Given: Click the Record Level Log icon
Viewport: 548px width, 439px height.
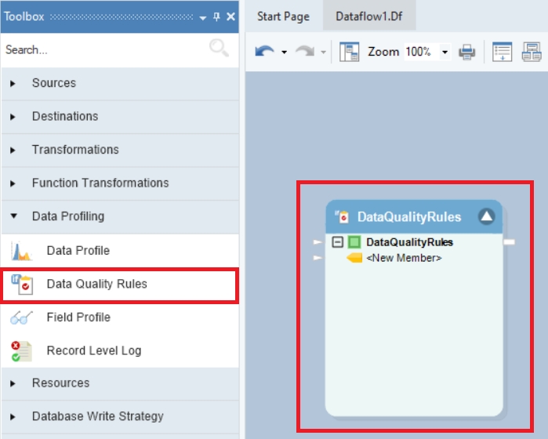Looking at the screenshot, I should tap(21, 351).
